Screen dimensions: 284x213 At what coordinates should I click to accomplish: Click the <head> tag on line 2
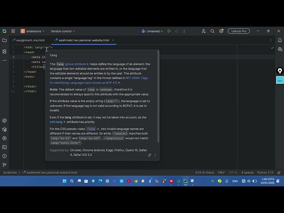(29, 52)
